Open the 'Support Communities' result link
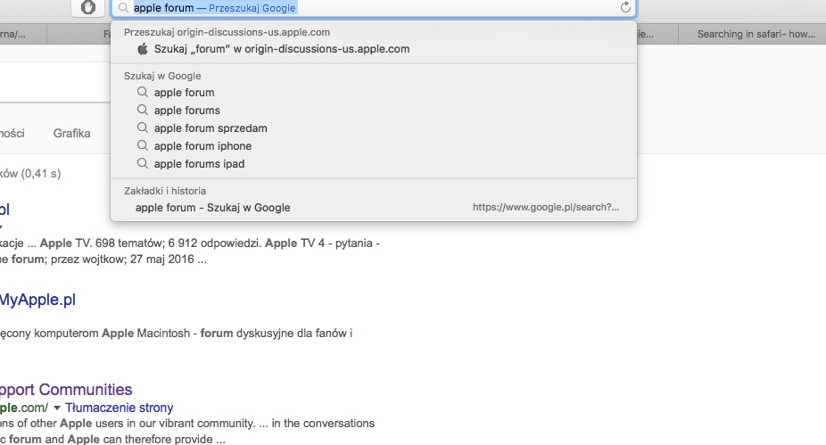 pos(66,390)
